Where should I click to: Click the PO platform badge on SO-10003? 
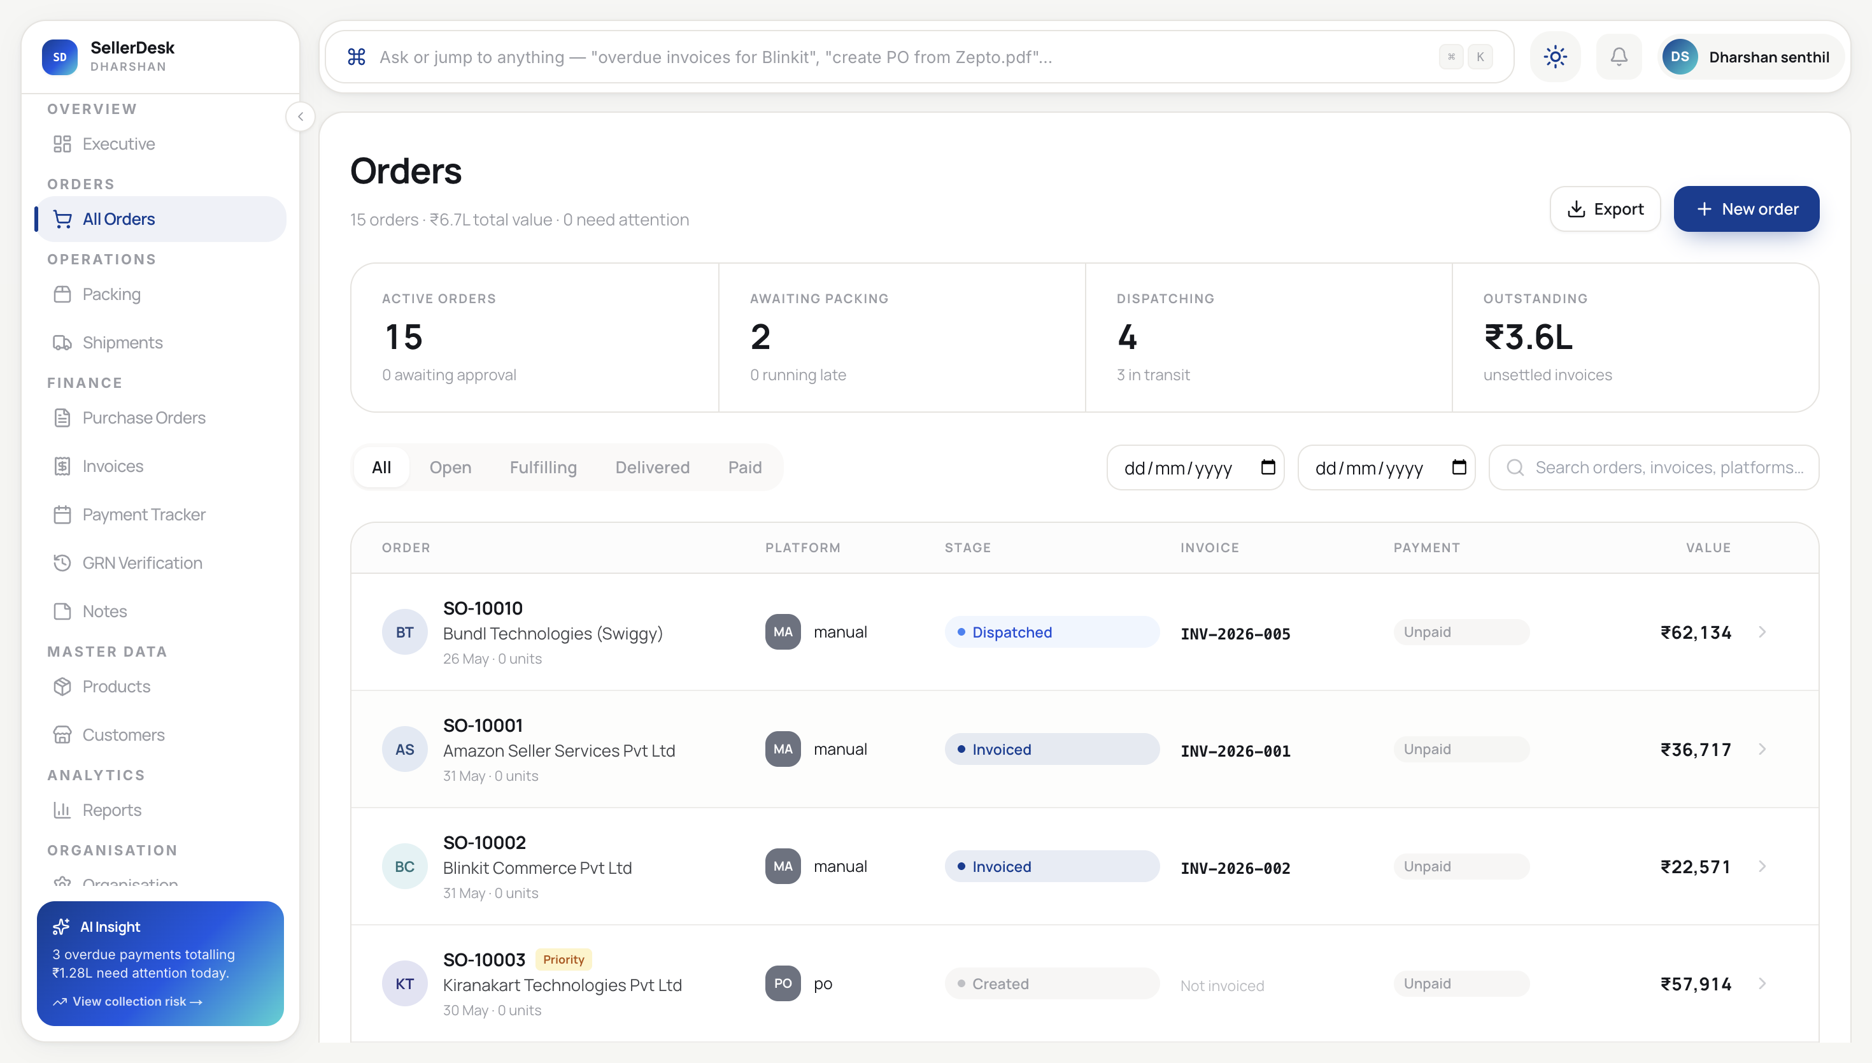pyautogui.click(x=783, y=983)
